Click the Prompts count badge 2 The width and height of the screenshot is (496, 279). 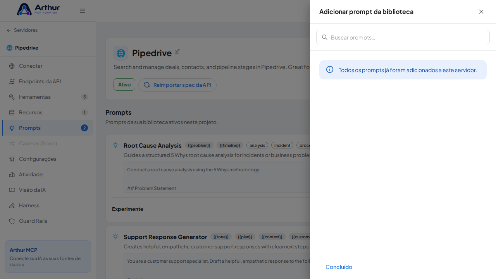[84, 128]
